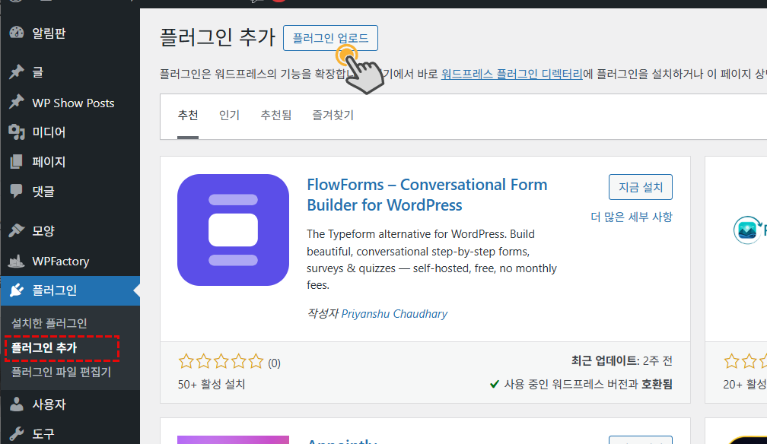Click the 플러그인 추가 page heading

(x=218, y=38)
